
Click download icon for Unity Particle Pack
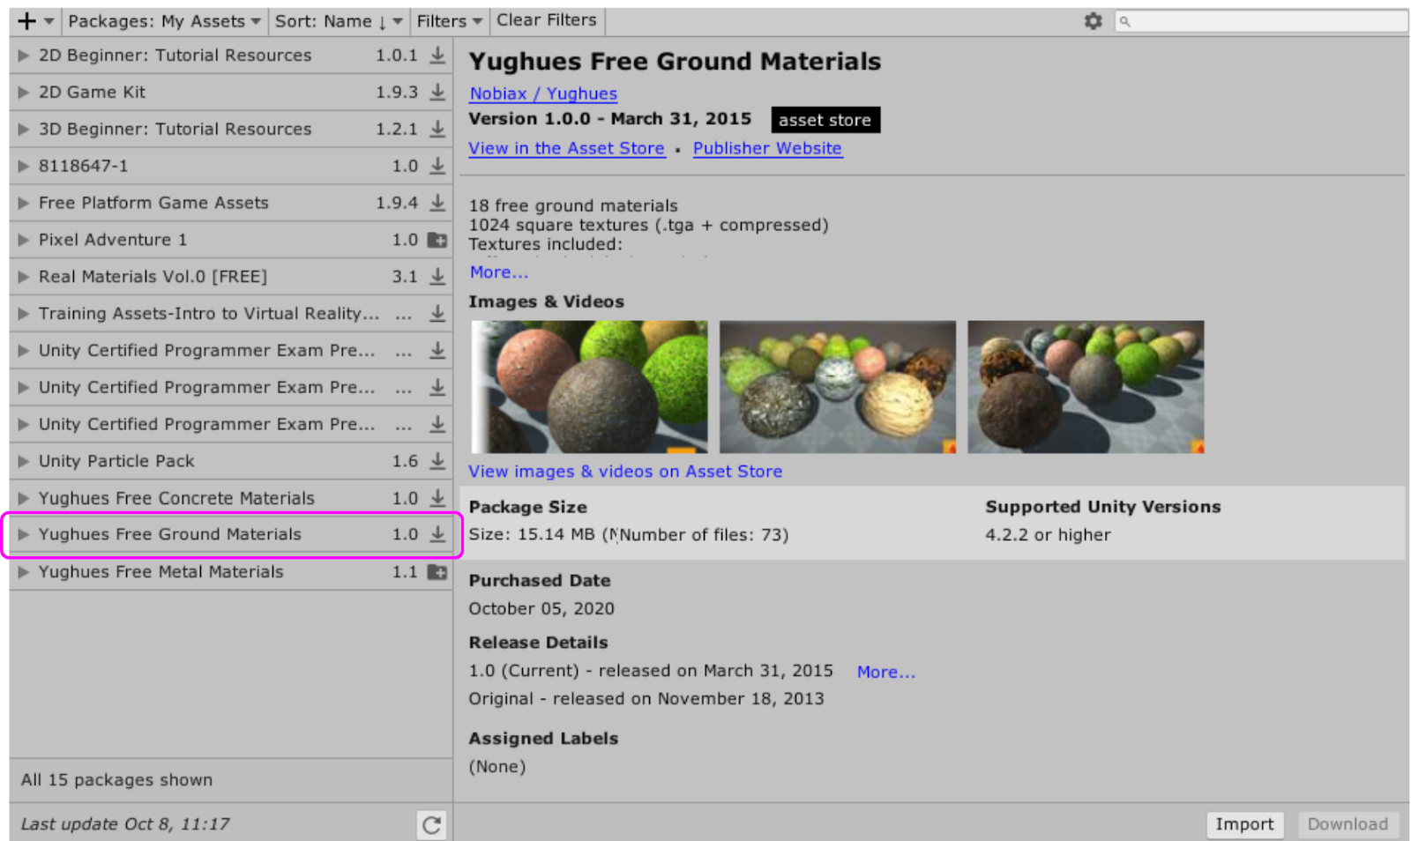coord(437,461)
